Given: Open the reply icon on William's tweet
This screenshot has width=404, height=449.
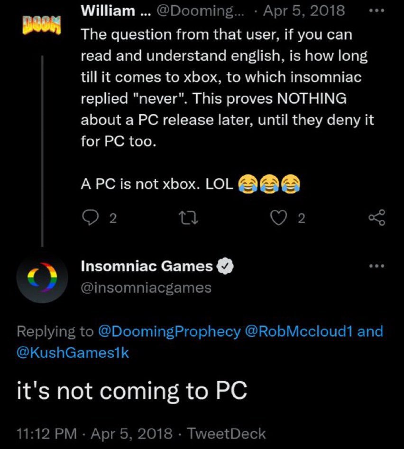Looking at the screenshot, I should click(90, 218).
